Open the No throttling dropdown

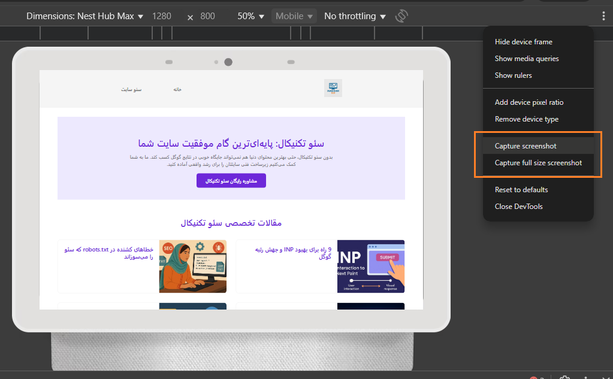coord(355,16)
